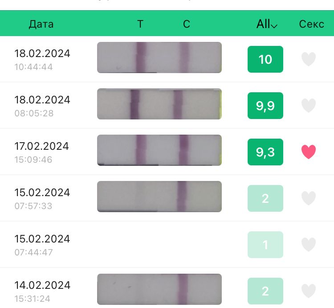Unmark the pink heart on 17.02.2024
The width and height of the screenshot is (334, 308).
coord(309,152)
